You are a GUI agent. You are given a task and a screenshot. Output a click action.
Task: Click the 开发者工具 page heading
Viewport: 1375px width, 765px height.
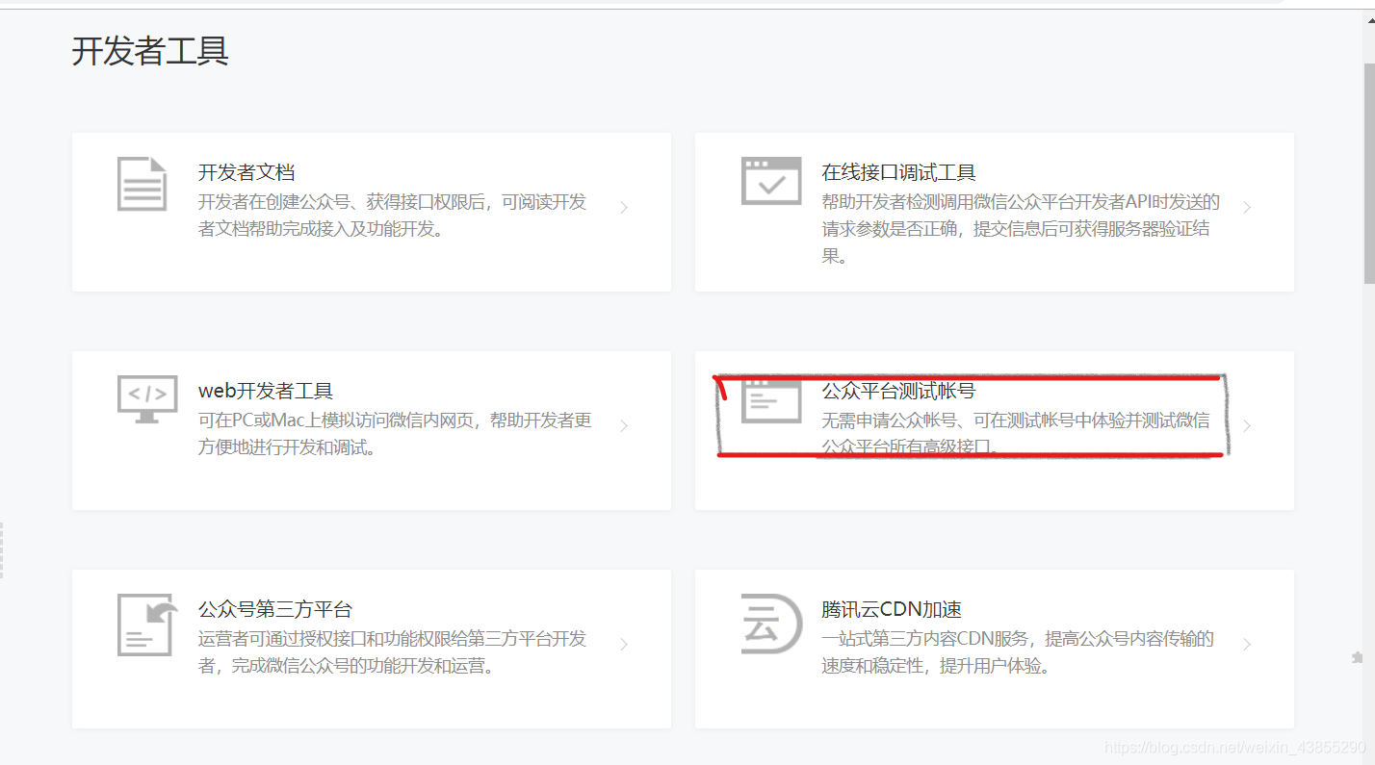tap(151, 51)
